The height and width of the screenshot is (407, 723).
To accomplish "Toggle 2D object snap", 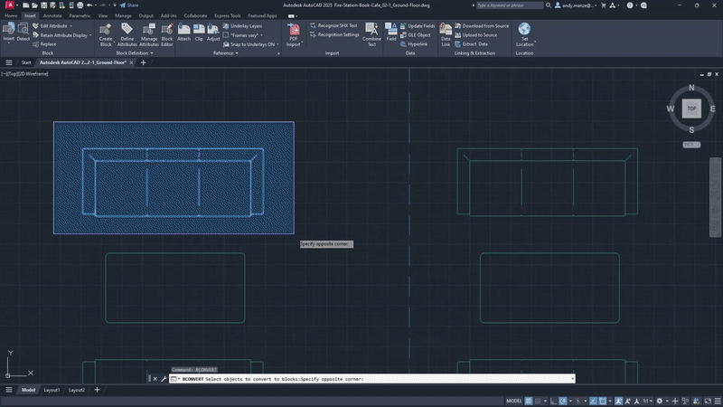I will coord(603,401).
